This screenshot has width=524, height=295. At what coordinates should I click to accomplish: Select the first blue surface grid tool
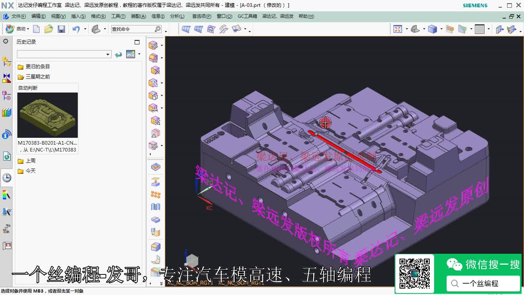click(x=186, y=29)
